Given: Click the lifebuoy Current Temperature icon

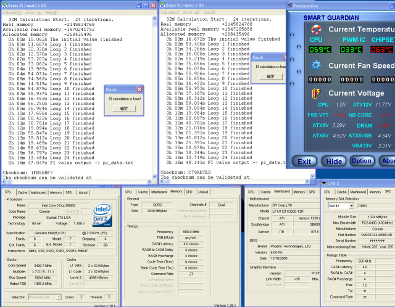Looking at the screenshot, I should (x=316, y=29).
